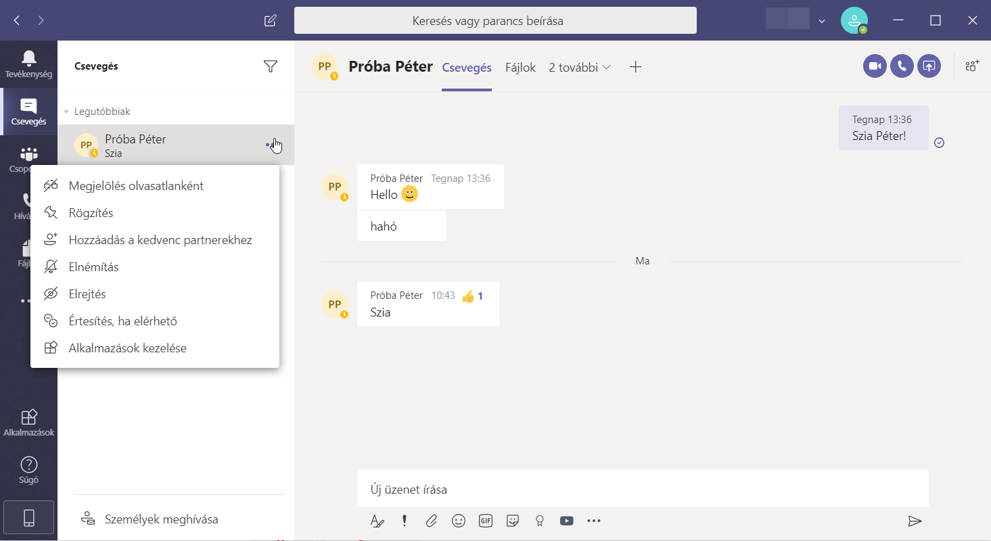Open the filter icon in Csevegés panel
This screenshot has height=541, width=991.
coord(271,66)
